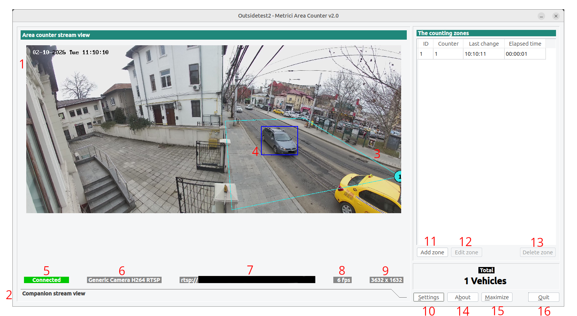Click the green Connected status label
577x316 pixels.
click(x=46, y=280)
